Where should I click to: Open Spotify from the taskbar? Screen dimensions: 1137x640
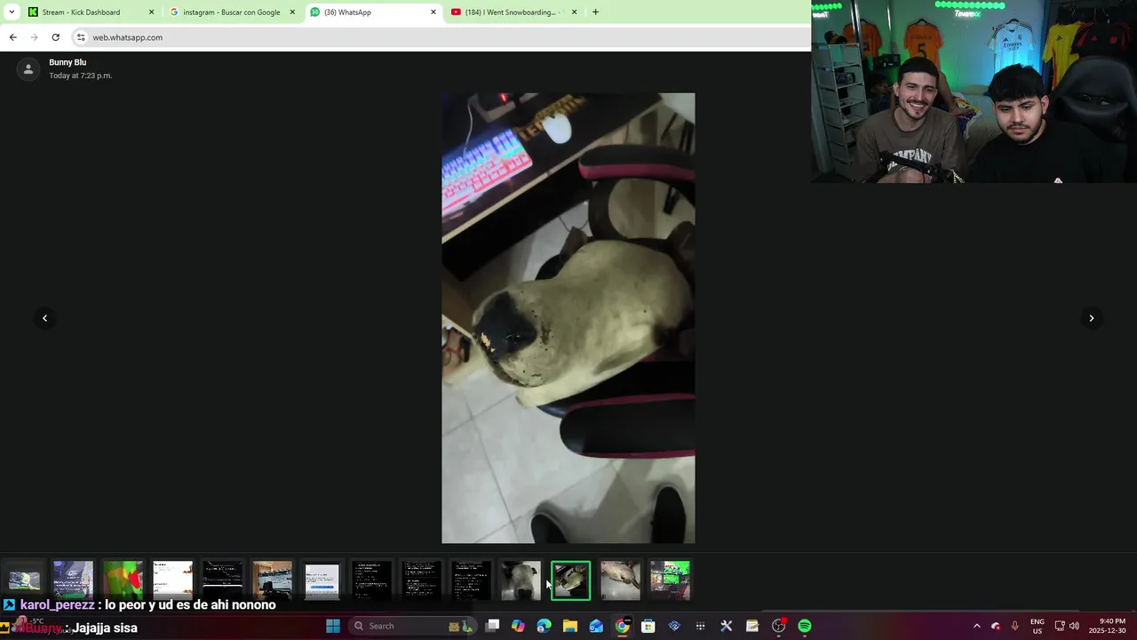[x=805, y=626]
